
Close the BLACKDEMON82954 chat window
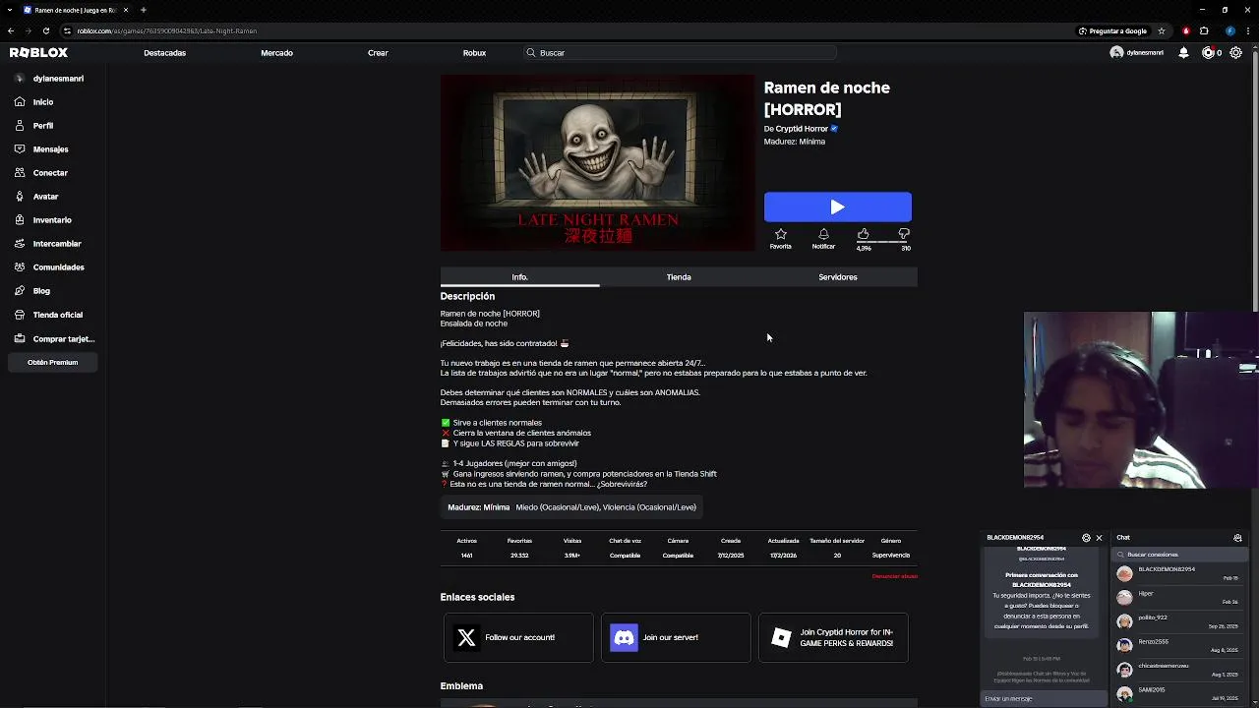click(1099, 538)
